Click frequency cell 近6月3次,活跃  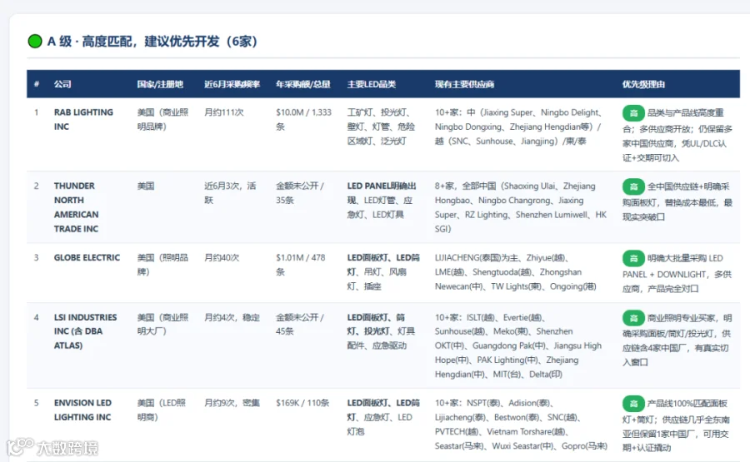click(230, 193)
